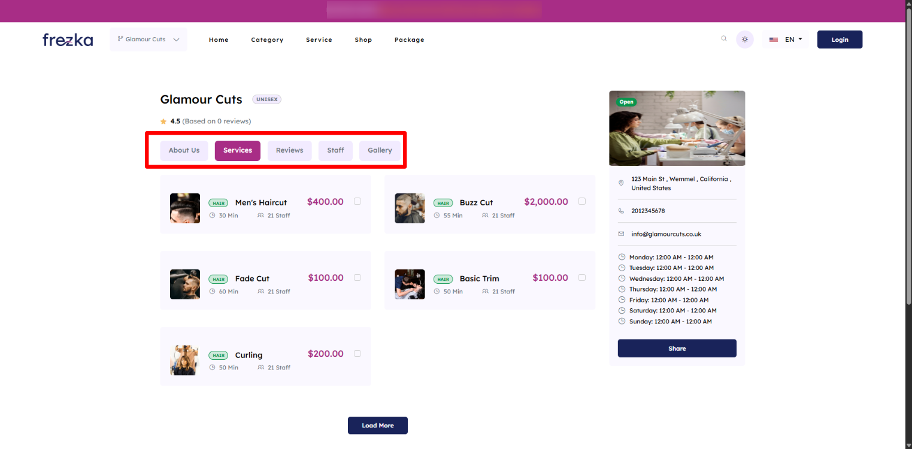Screen dimensions: 912x449
Task: Check the Men's Haircut service checkbox
Action: pyautogui.click(x=357, y=201)
